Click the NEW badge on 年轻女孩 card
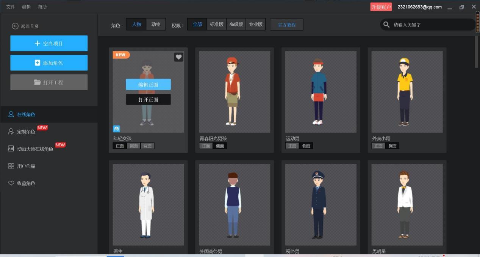Image resolution: width=480 pixels, height=257 pixels. [x=121, y=55]
